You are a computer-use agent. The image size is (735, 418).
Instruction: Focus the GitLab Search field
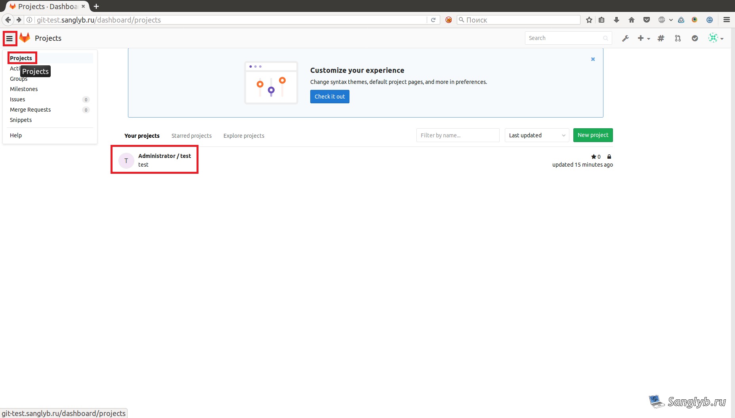[x=568, y=38]
